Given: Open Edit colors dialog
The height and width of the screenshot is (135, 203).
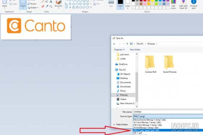Looking at the screenshot, I should [173, 5].
